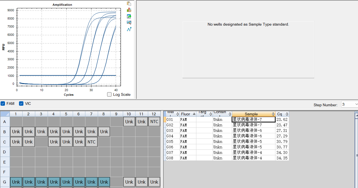Select plate column 9 header

(116, 114)
